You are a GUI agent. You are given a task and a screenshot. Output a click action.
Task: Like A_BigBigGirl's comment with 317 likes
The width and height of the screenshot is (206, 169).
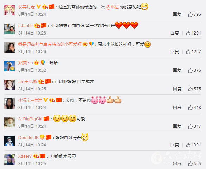click(191, 126)
